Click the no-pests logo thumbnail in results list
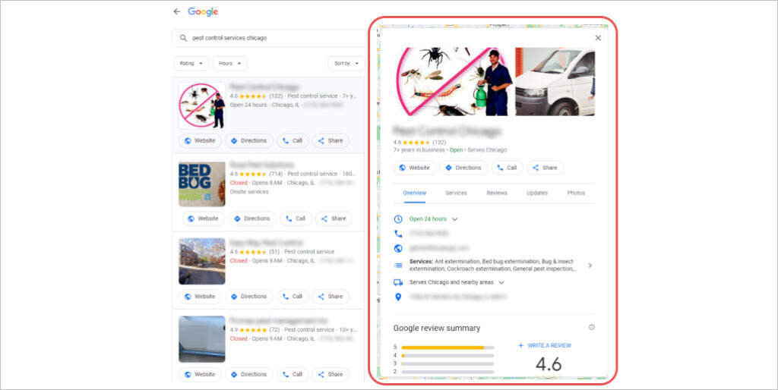This screenshot has height=390, width=778. click(202, 106)
